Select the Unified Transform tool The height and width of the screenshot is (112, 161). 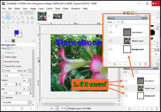click(x=27, y=17)
